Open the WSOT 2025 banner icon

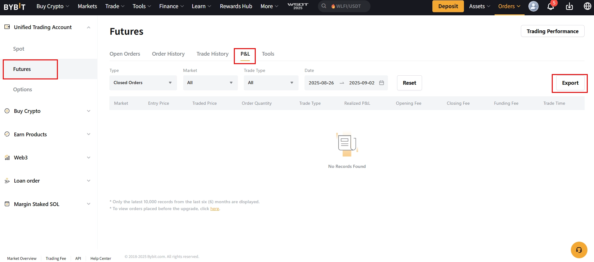pos(298,6)
